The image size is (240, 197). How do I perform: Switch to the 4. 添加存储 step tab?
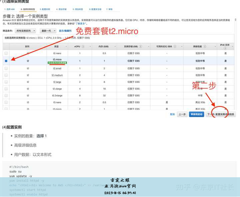[61, 9]
